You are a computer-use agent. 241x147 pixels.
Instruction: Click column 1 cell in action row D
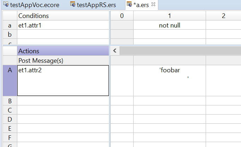[170, 119]
